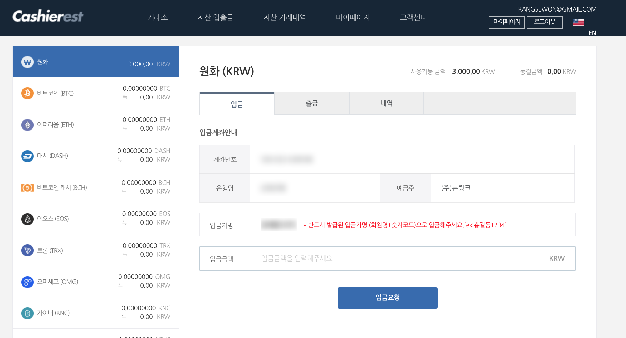626x338 pixels.
Task: Click the Korean Won (원화) icon
Action: tap(27, 62)
